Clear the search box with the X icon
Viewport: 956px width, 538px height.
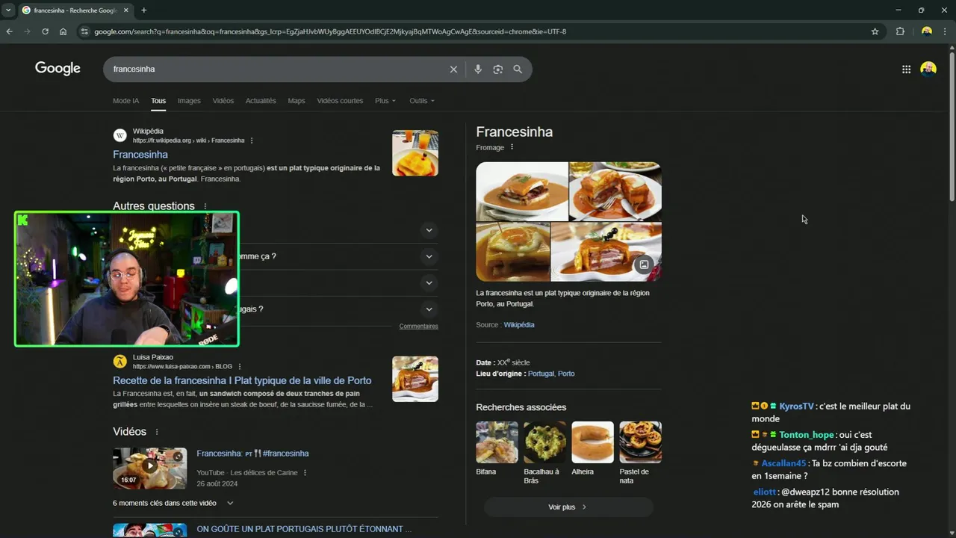click(453, 69)
